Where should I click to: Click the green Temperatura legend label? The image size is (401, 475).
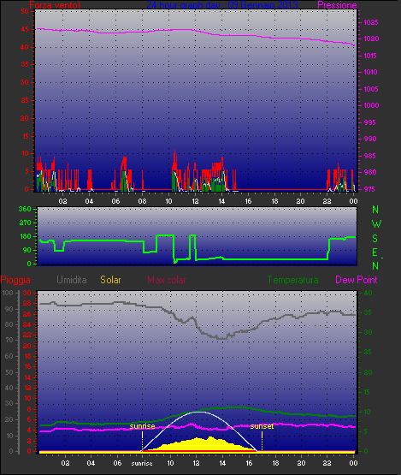click(x=292, y=280)
